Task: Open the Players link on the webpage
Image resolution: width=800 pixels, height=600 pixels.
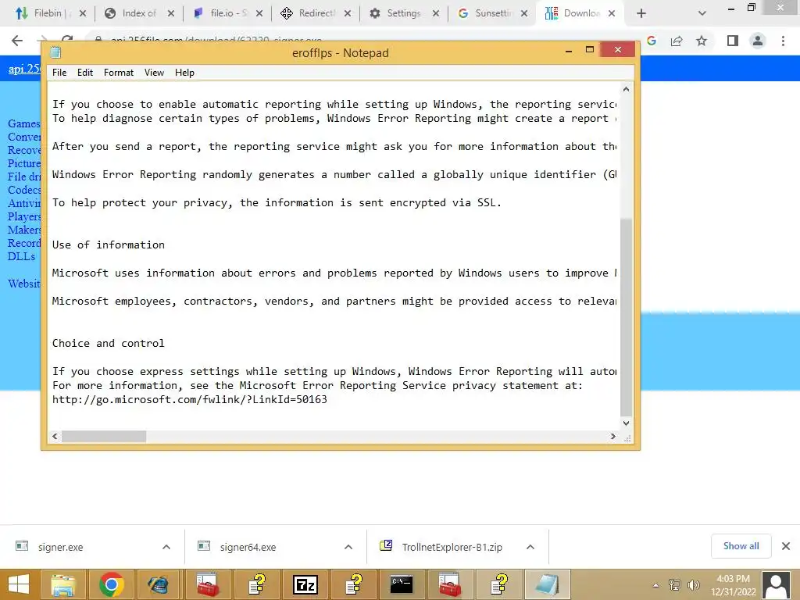Action: (24, 216)
